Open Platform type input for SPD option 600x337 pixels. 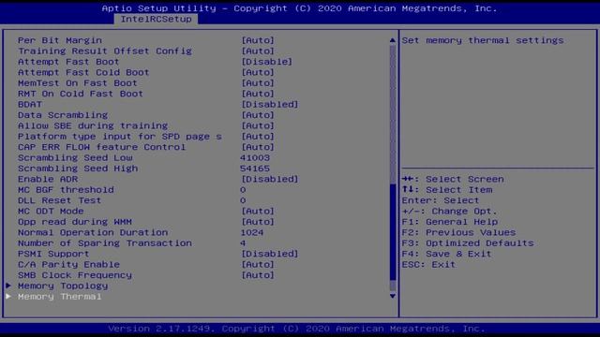coord(258,137)
